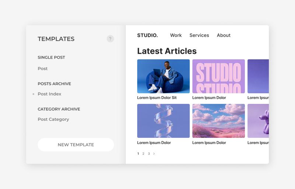The image size is (295, 189).
Task: Go to next page with chevron arrow
Action: pyautogui.click(x=154, y=154)
